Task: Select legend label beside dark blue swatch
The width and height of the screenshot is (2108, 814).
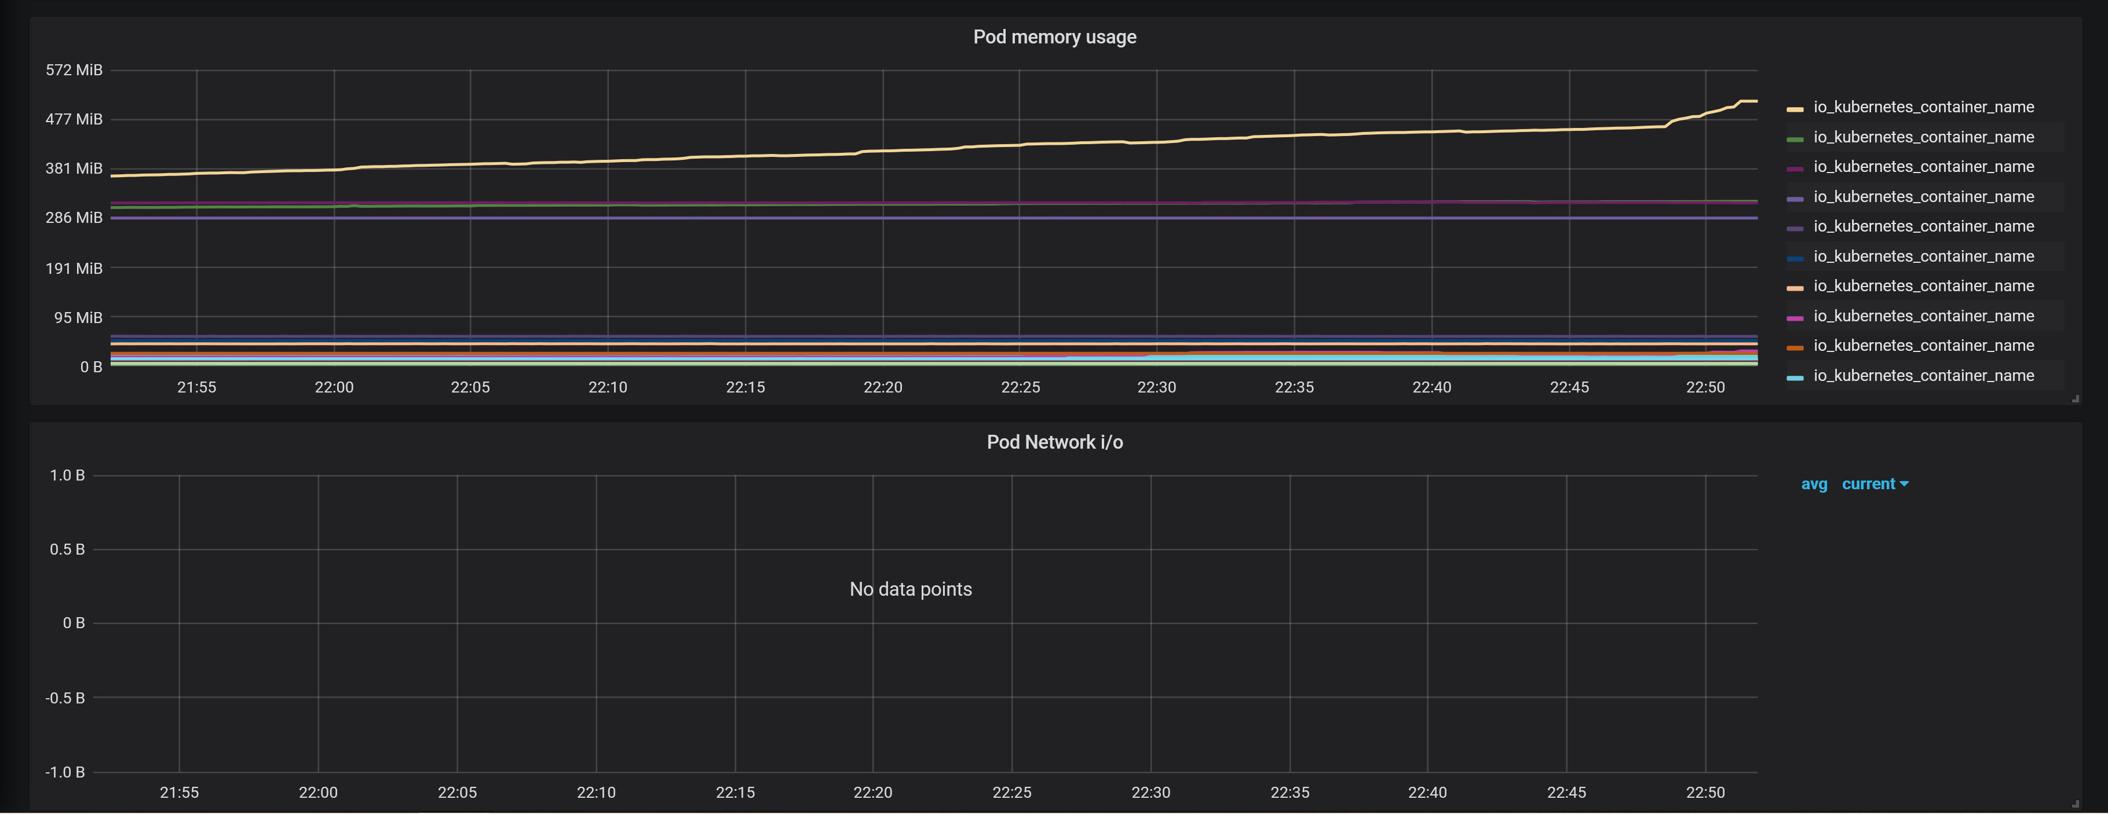Action: pyautogui.click(x=1923, y=257)
